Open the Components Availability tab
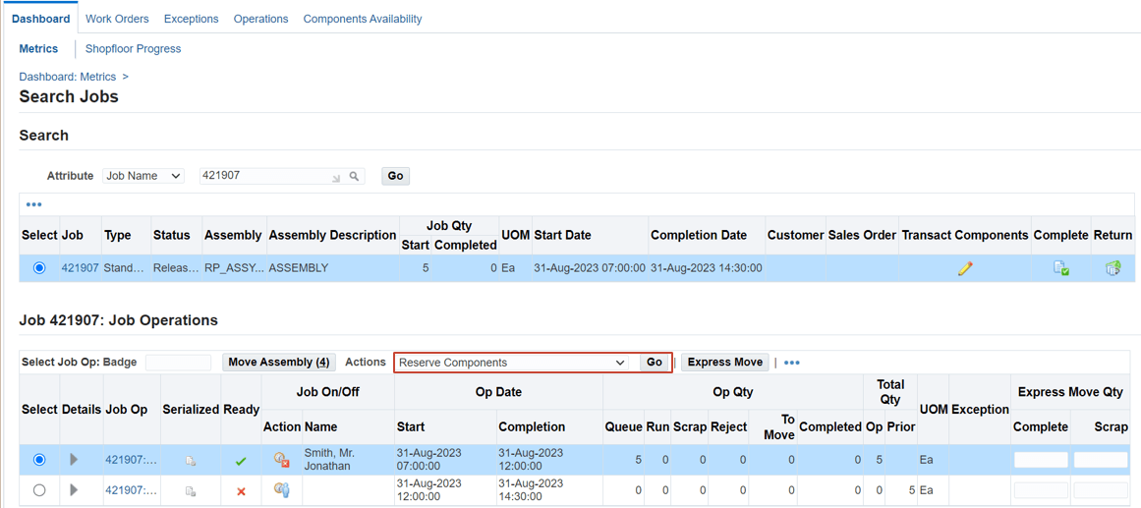 click(363, 19)
